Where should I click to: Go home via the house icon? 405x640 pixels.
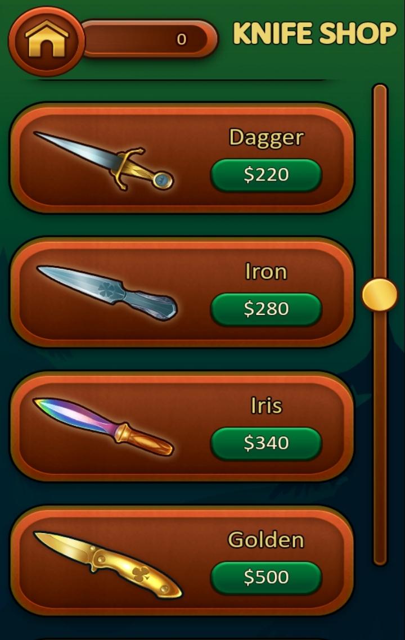point(46,40)
